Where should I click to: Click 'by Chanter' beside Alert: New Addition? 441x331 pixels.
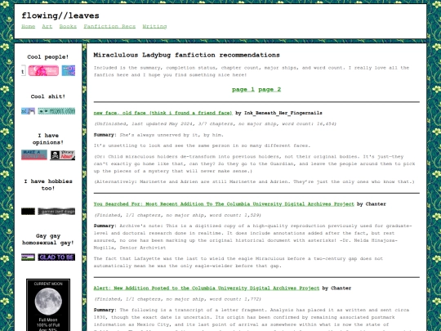click(x=336, y=288)
